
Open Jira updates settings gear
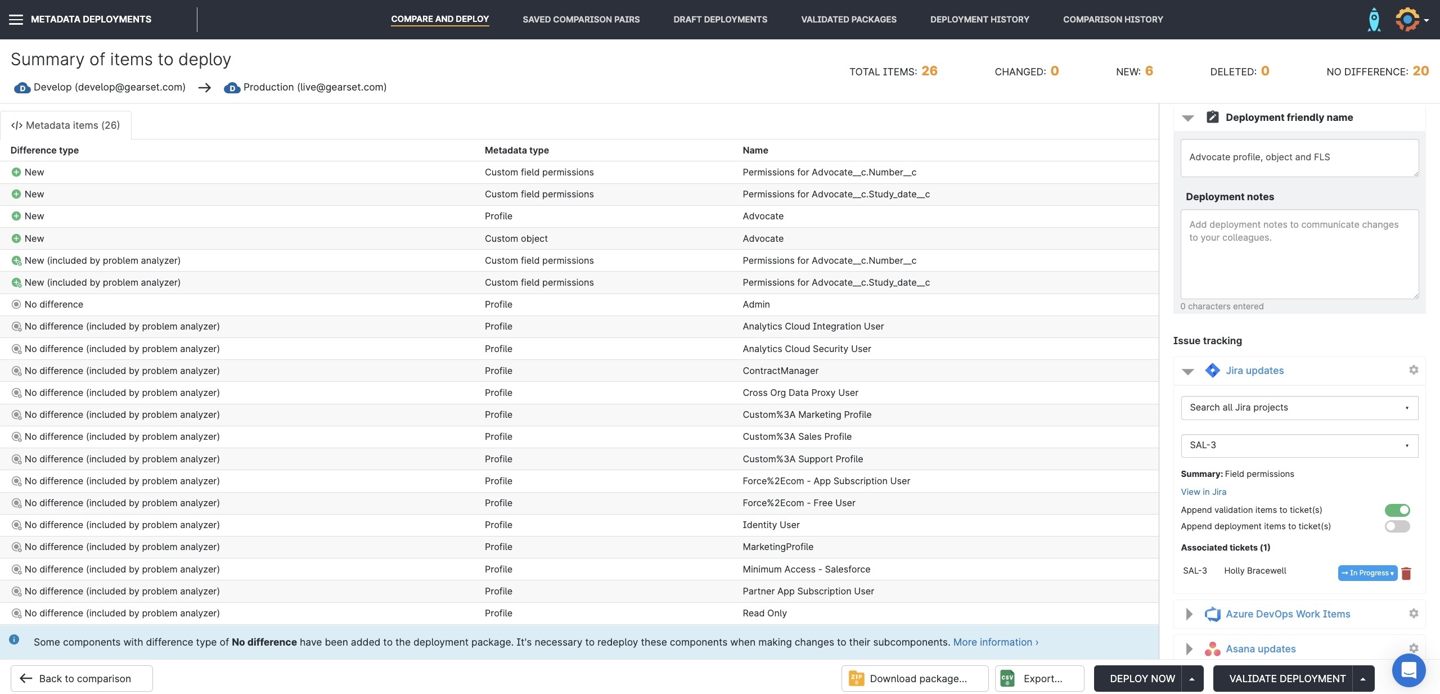click(1414, 370)
